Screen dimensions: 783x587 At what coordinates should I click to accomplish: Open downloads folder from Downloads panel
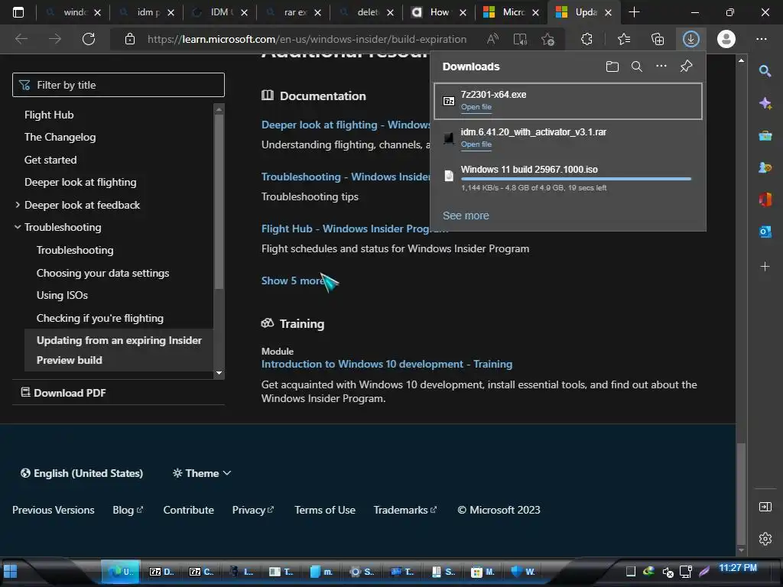click(x=612, y=66)
